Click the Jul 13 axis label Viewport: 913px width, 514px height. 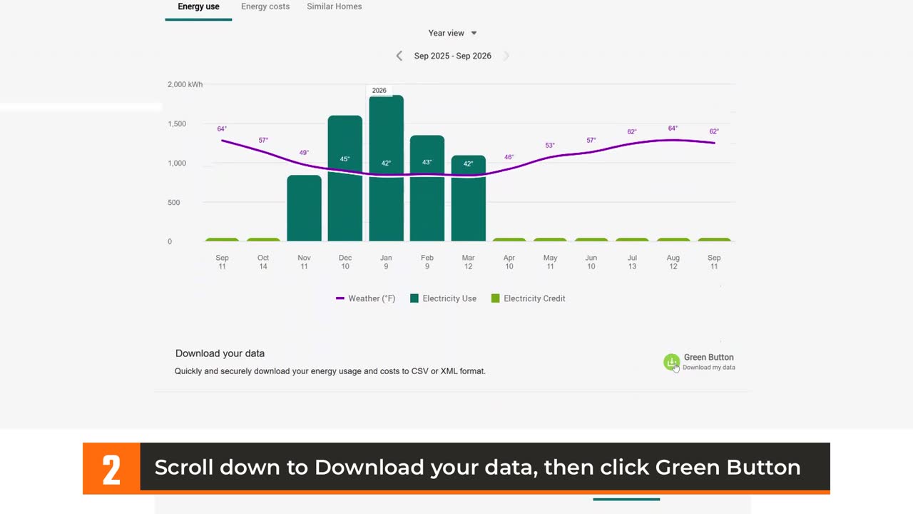pos(632,262)
